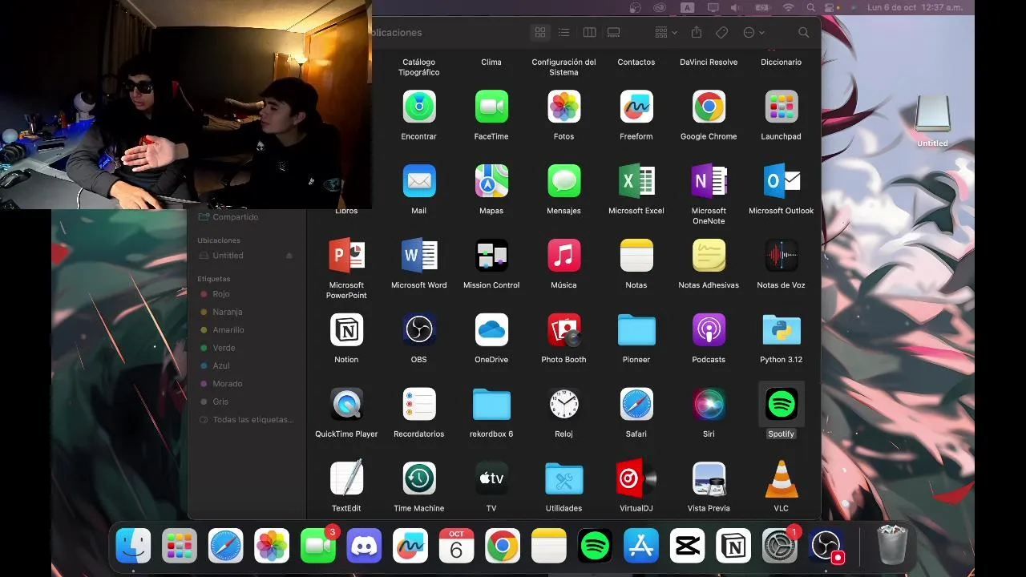Open the Utilidades folder

point(564,479)
